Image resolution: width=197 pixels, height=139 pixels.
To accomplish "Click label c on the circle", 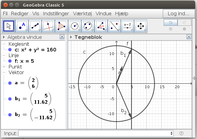I will 85,52.
